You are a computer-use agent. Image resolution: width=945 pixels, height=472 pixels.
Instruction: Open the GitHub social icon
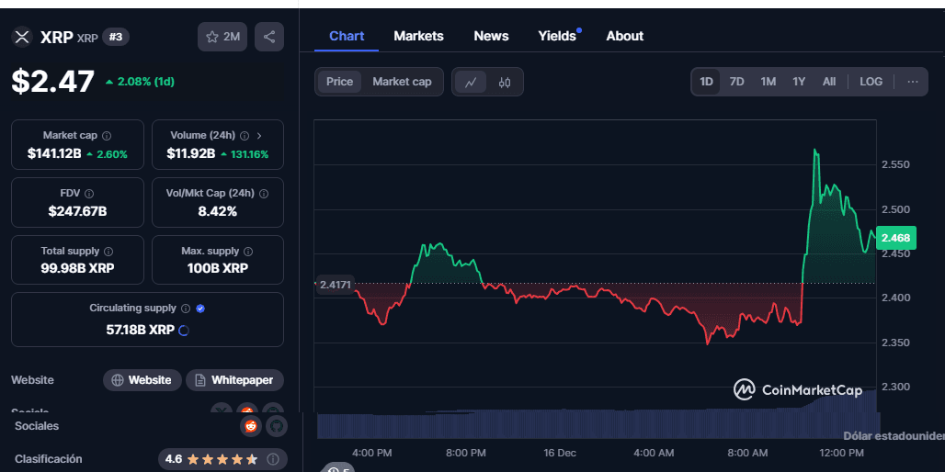click(277, 426)
